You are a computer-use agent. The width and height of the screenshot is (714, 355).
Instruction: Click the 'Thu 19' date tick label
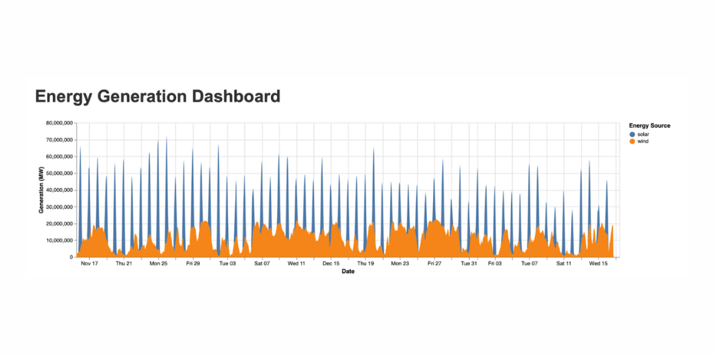tap(366, 263)
